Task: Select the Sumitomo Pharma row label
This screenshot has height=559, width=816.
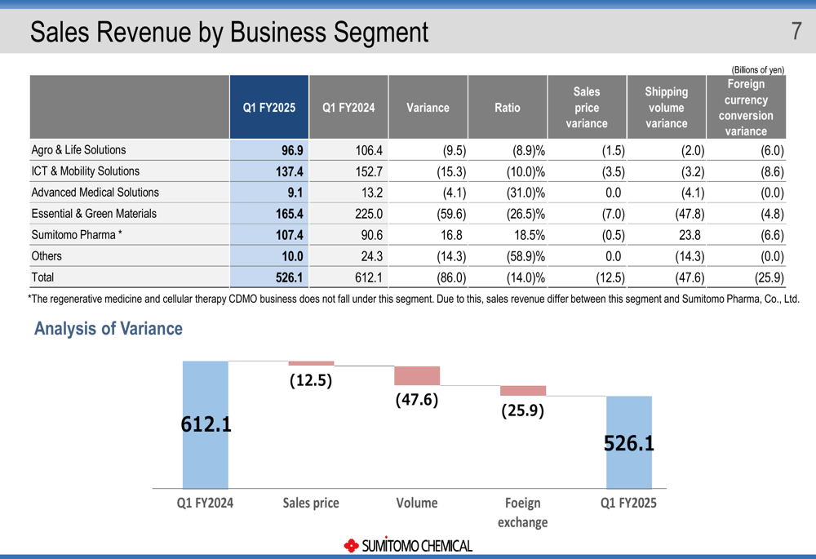Action: 77,235
